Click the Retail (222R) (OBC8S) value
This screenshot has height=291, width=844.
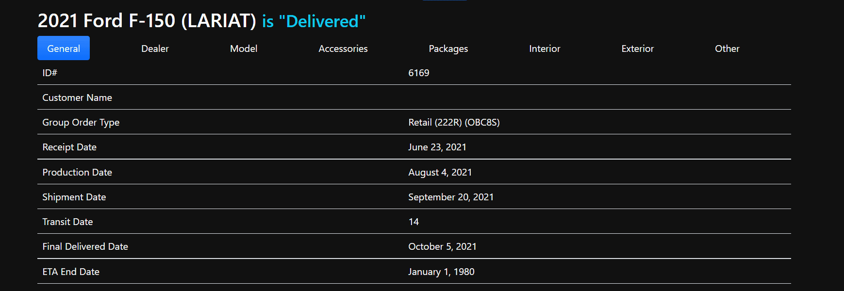click(x=454, y=122)
